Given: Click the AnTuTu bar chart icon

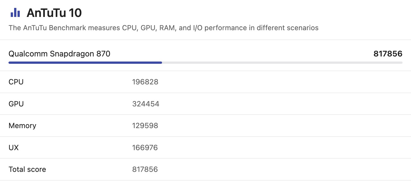Looking at the screenshot, I should coord(15,12).
